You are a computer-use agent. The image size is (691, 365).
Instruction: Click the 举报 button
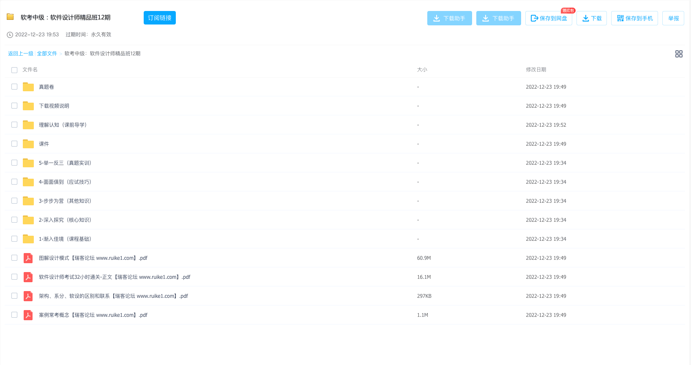click(x=673, y=18)
